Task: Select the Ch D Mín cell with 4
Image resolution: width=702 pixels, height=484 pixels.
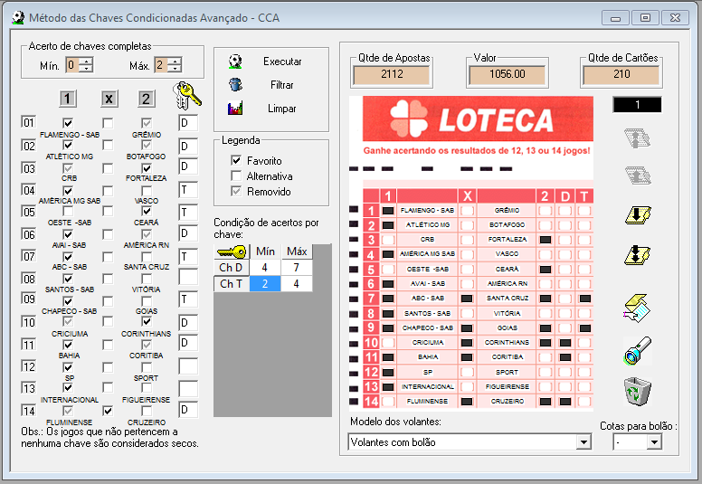Action: click(265, 268)
